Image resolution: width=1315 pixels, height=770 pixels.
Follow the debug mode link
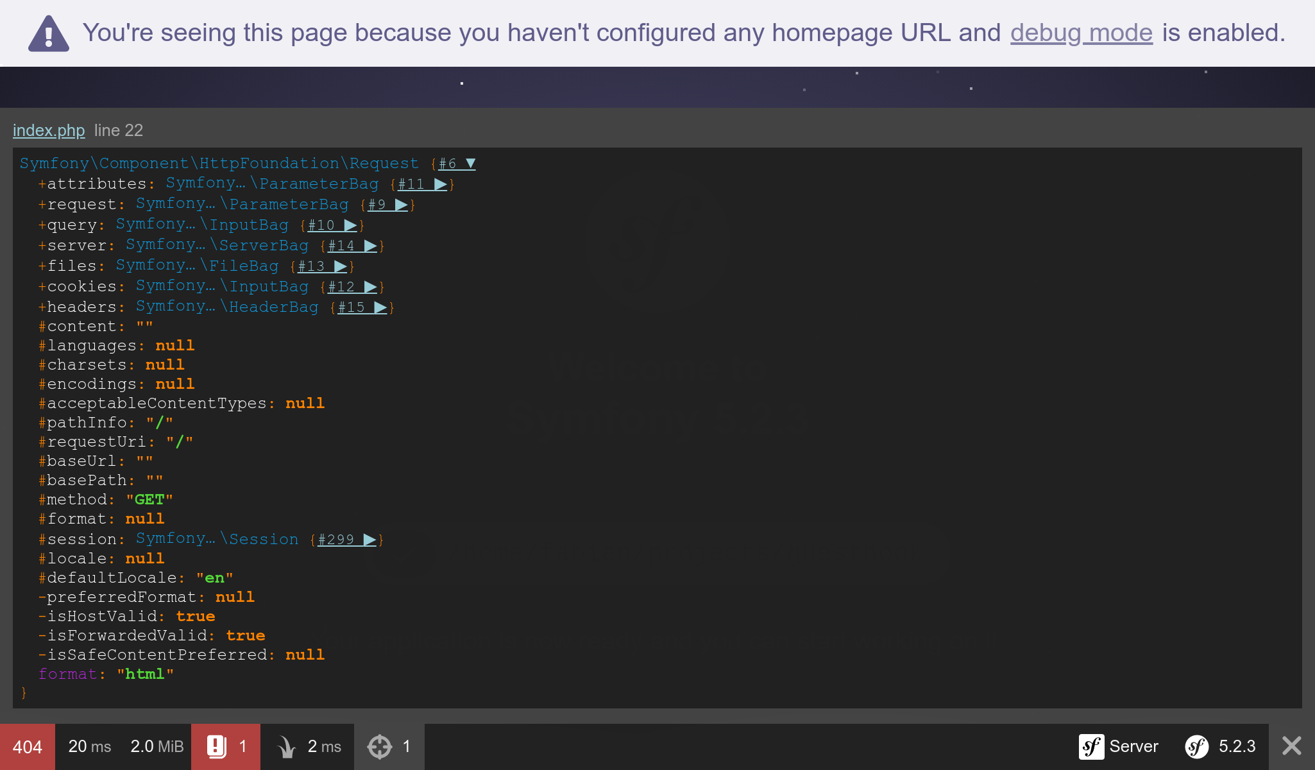tap(1082, 33)
